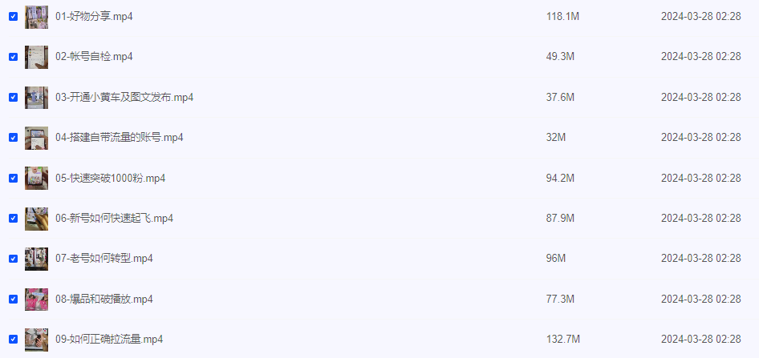Deselect checkbox beside 04-搭建自带流量的账号.mp4
The width and height of the screenshot is (759, 358).
pos(13,138)
